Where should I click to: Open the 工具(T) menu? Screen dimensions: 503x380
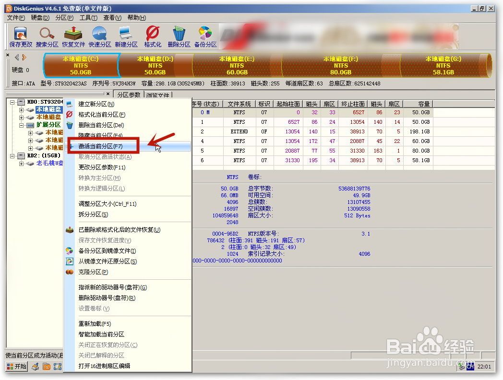click(88, 18)
